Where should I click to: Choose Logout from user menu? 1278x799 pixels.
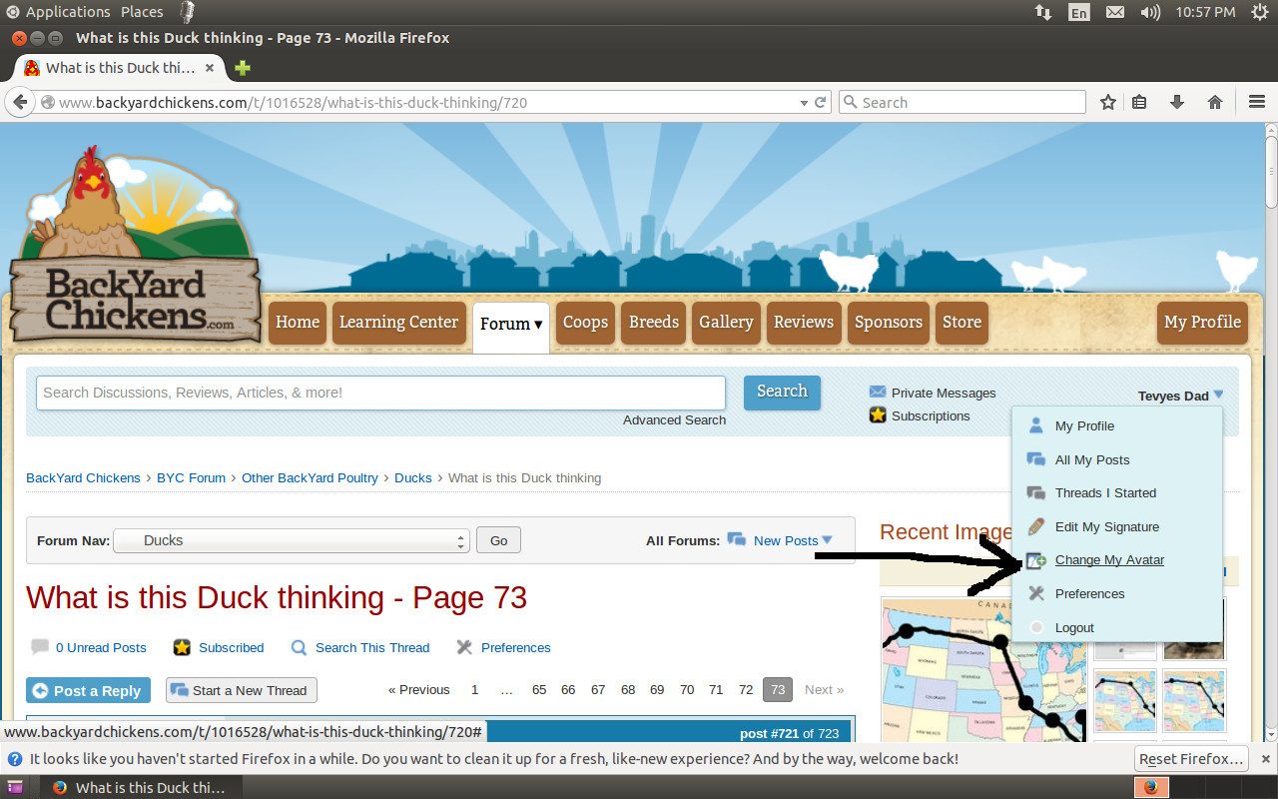pyautogui.click(x=1074, y=627)
